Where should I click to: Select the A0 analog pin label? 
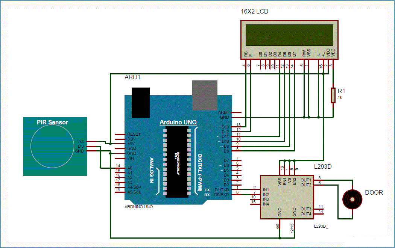coord(130,168)
